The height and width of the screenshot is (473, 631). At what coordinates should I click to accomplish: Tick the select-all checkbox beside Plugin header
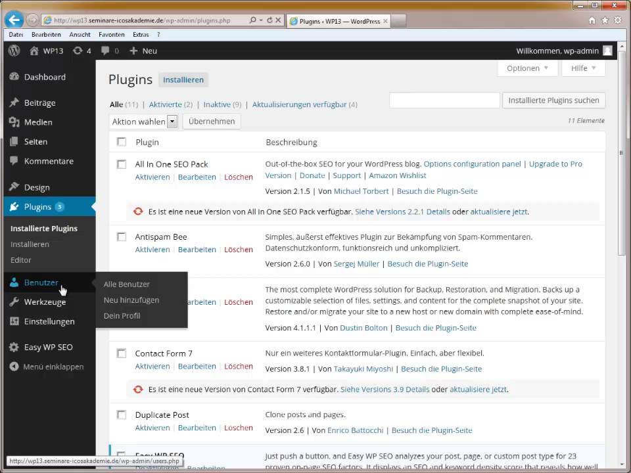(121, 142)
